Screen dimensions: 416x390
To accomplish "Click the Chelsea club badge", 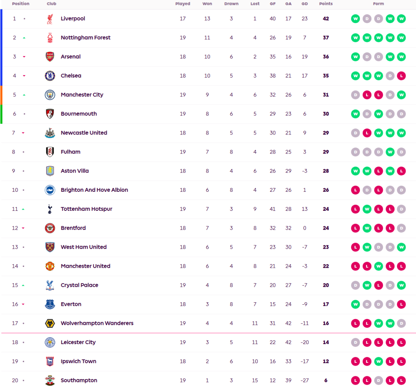I will pyautogui.click(x=50, y=76).
